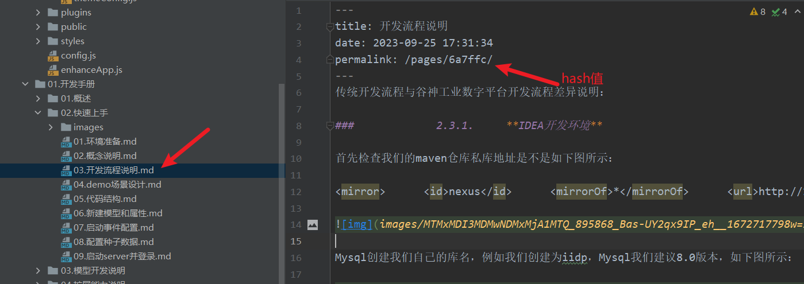Jump to next highlighted problem with down arrow
The image size is (804, 284).
(802, 11)
